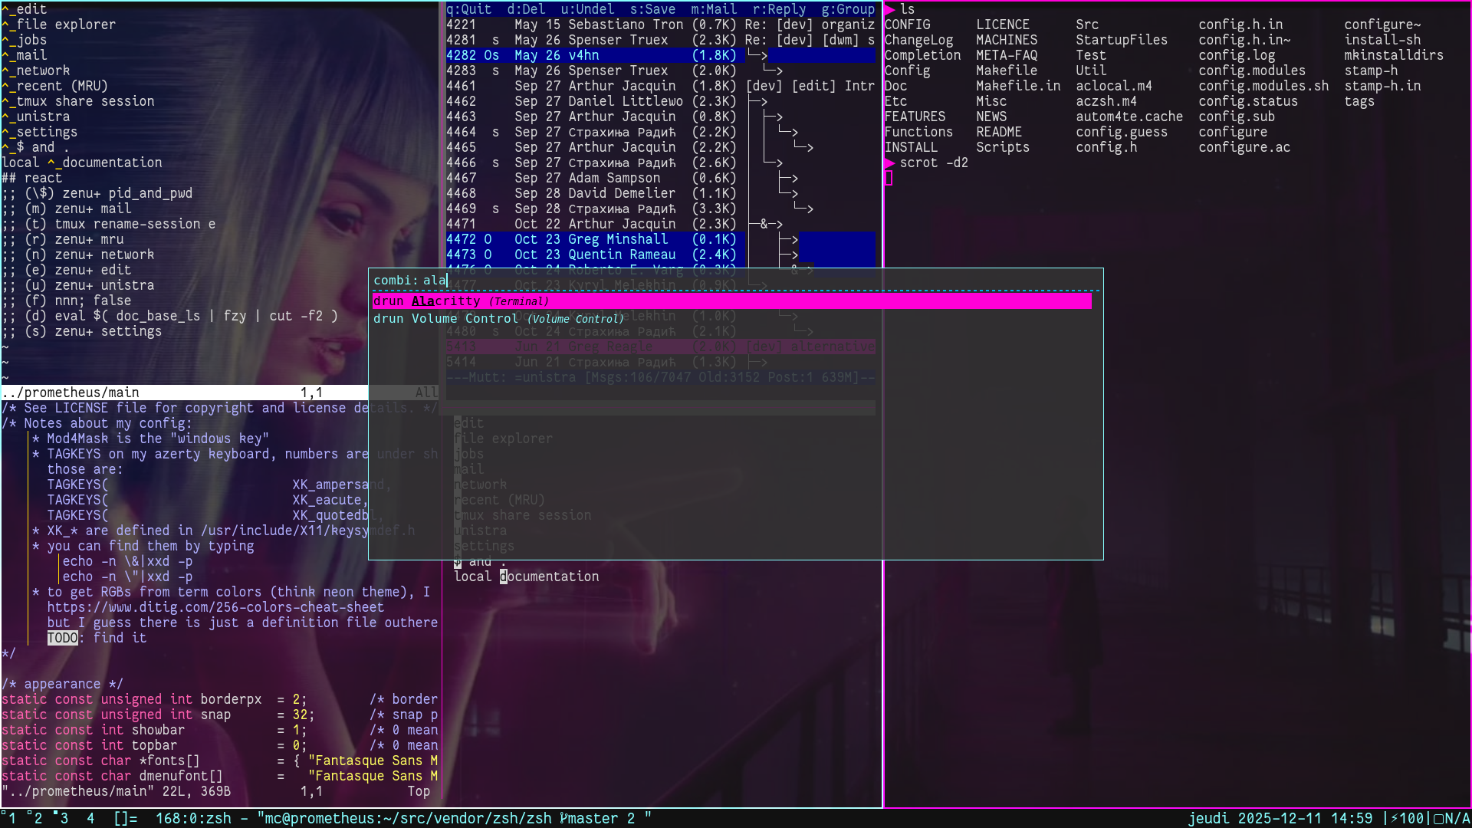Click the ditig.com 256-colors-cheat-sheet URL
This screenshot has height=828, width=1472.
coord(215,607)
